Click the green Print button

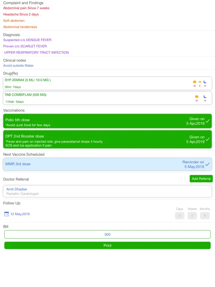coord(107,246)
